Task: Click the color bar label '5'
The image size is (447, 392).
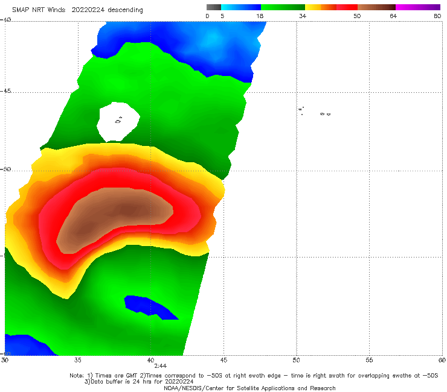Action: point(222,16)
